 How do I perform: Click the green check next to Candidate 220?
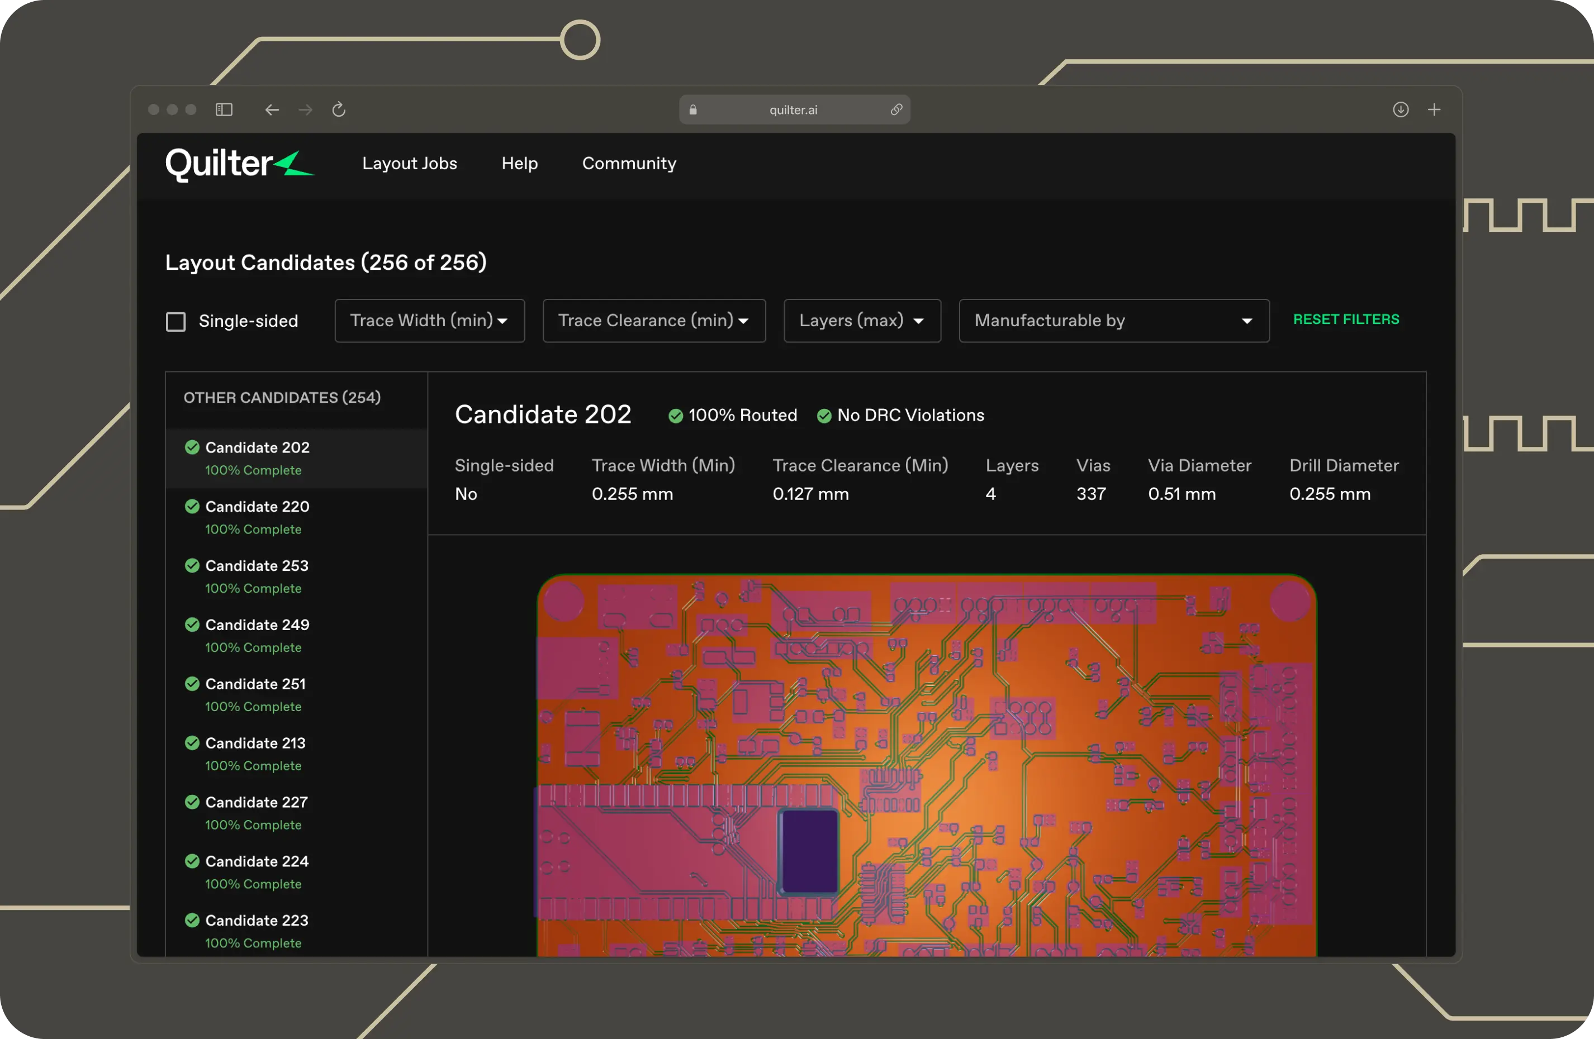tap(192, 506)
